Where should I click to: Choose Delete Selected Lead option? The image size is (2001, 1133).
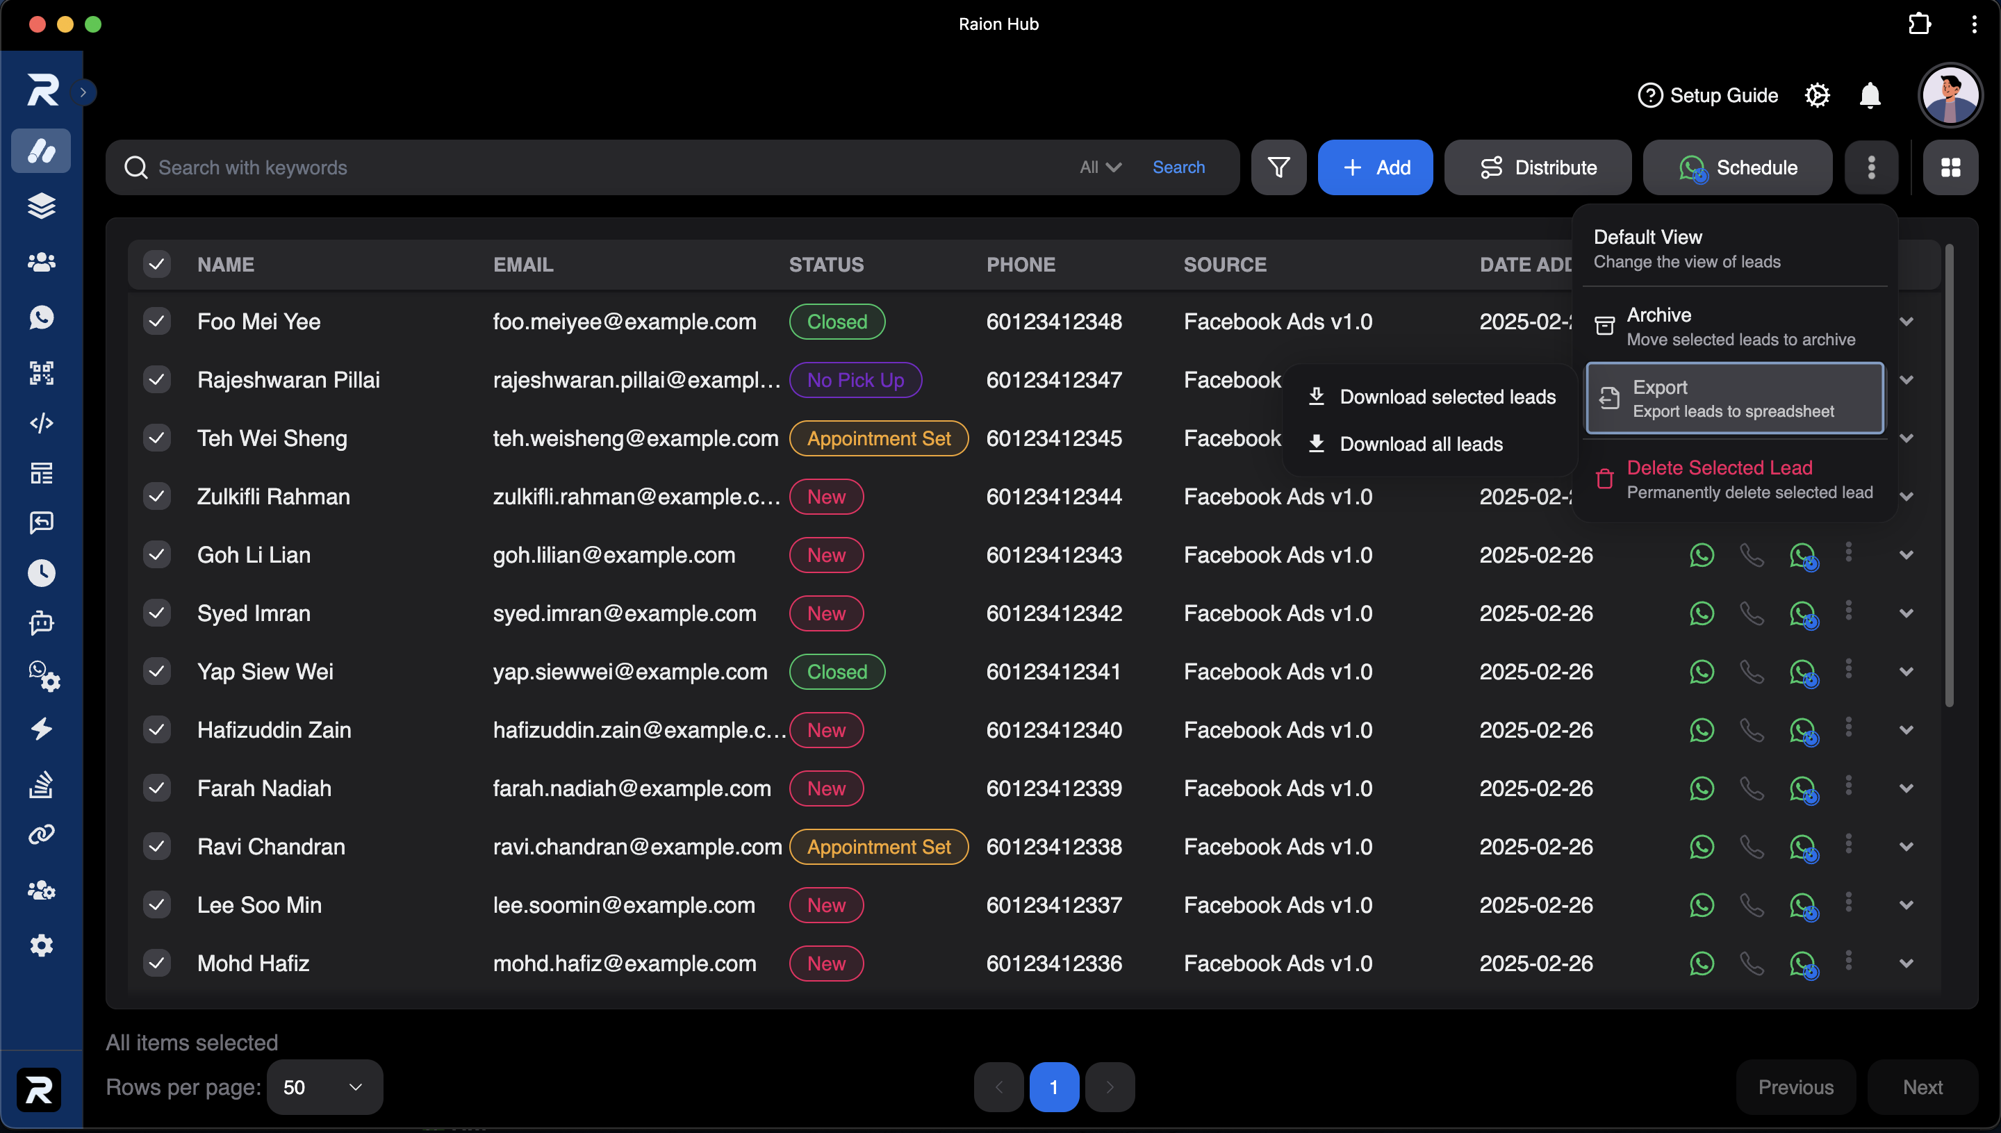click(1734, 479)
